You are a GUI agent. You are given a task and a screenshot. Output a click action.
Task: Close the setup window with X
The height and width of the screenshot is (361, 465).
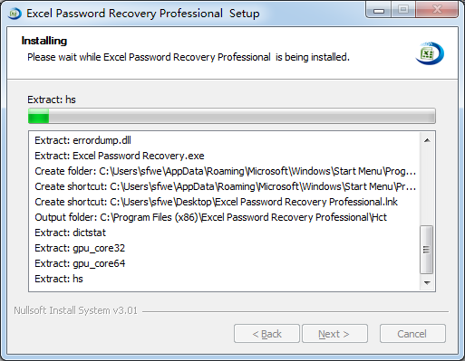[437, 10]
